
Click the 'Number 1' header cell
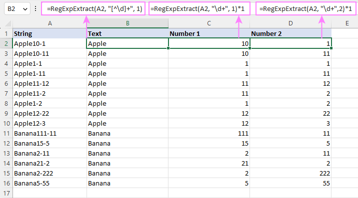click(209, 33)
